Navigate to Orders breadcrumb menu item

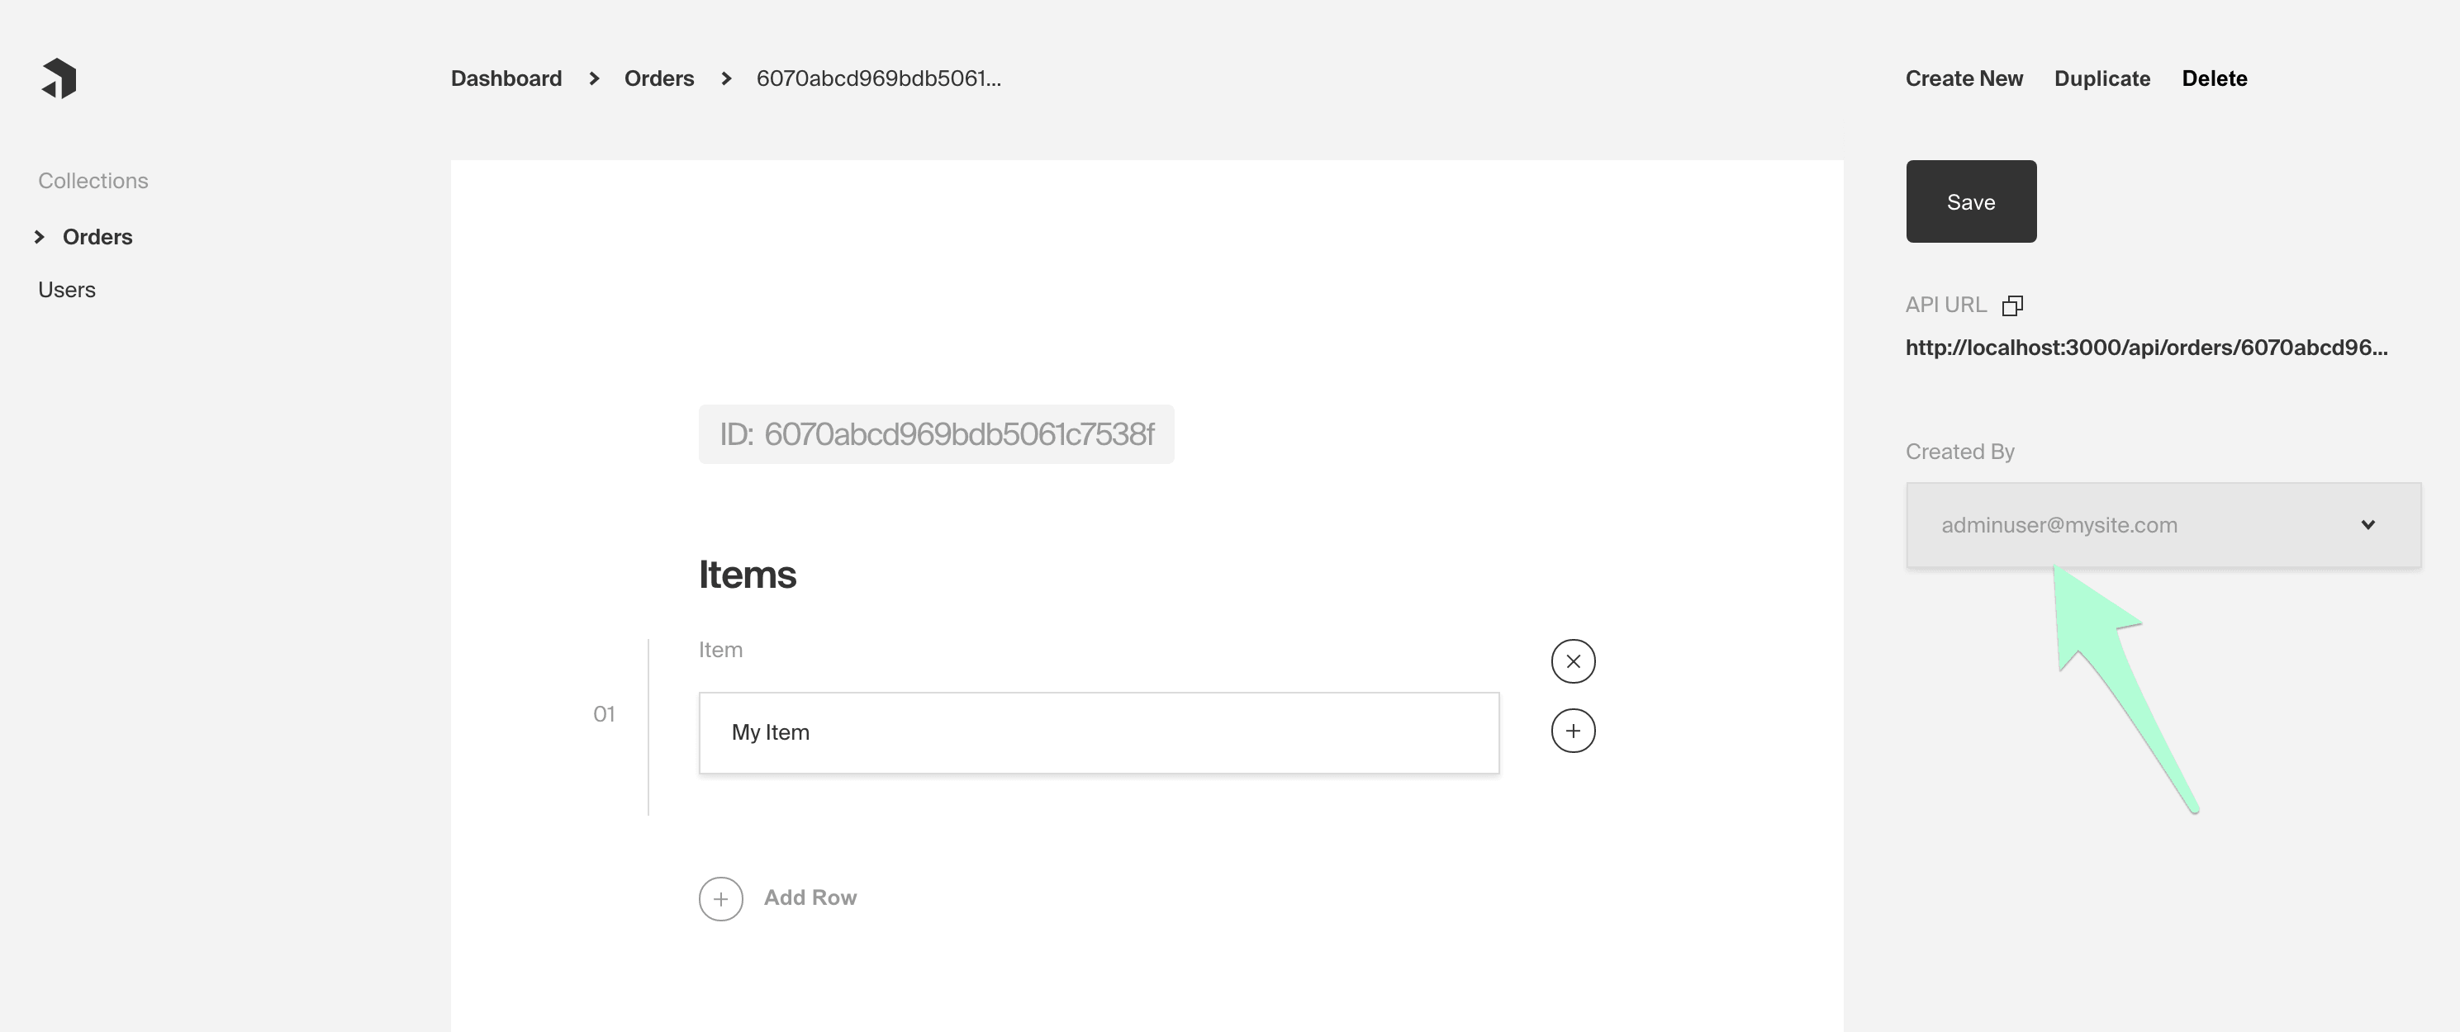click(x=658, y=77)
